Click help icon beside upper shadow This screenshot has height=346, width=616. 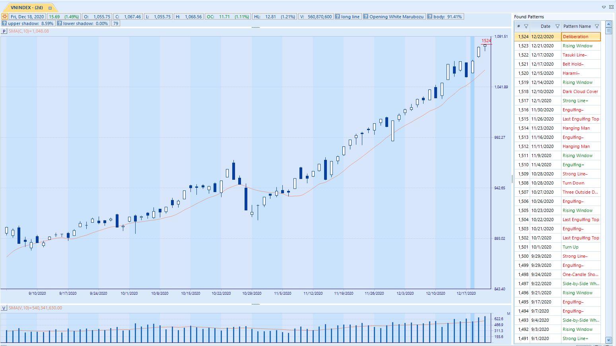(x=4, y=23)
